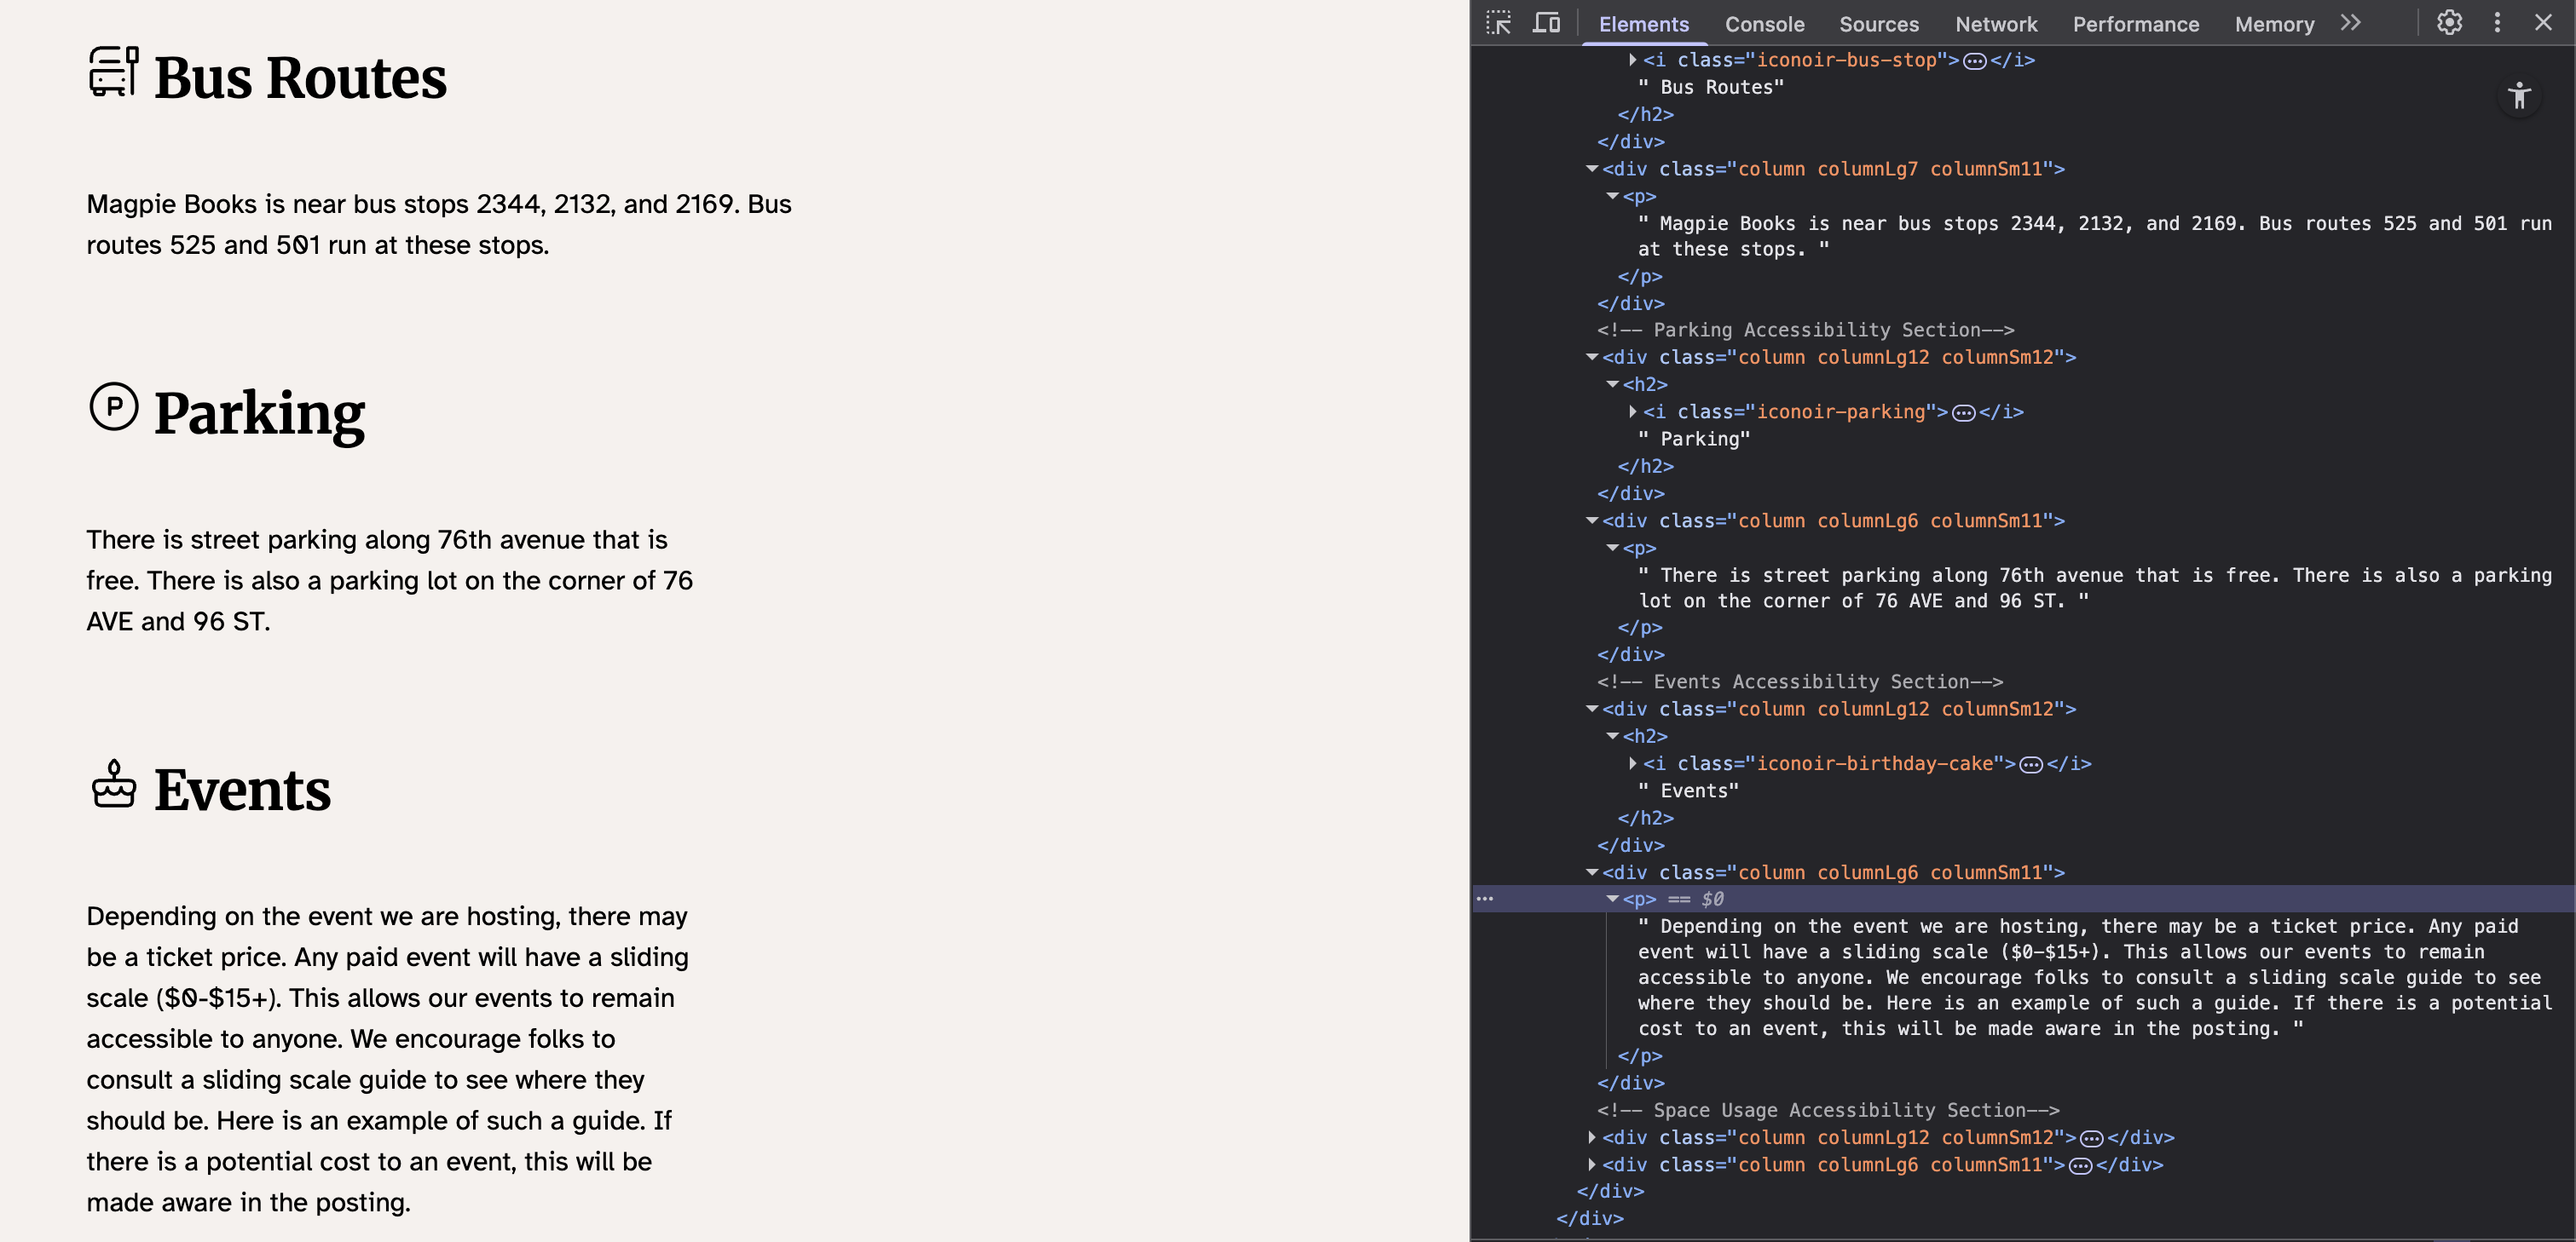Switch to the Sources tab

(x=1879, y=24)
